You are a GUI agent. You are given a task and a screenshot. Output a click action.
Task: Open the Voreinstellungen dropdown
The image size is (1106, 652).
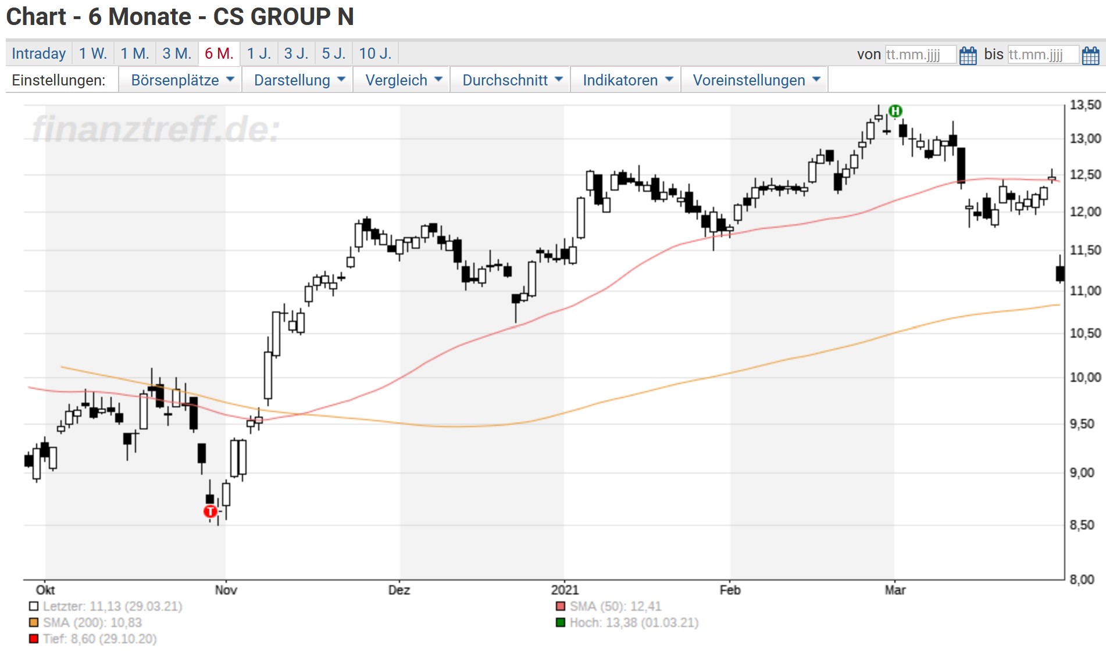click(755, 80)
